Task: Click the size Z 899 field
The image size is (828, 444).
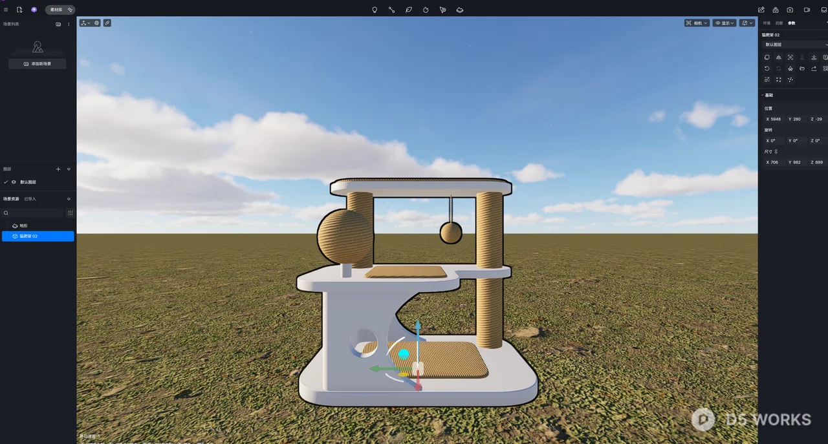Action: pyautogui.click(x=818, y=162)
